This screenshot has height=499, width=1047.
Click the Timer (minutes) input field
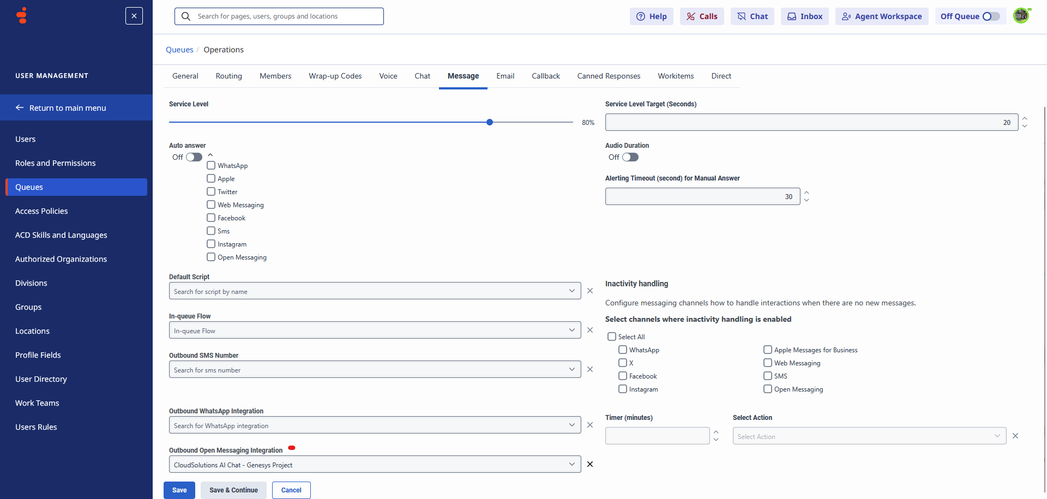click(x=657, y=436)
